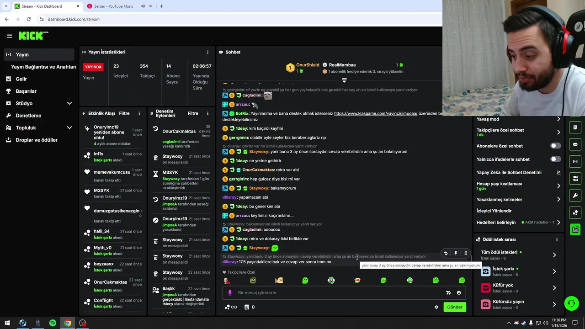The image size is (585, 329).
Task: Open the shop icon below message box
Action: click(246, 307)
